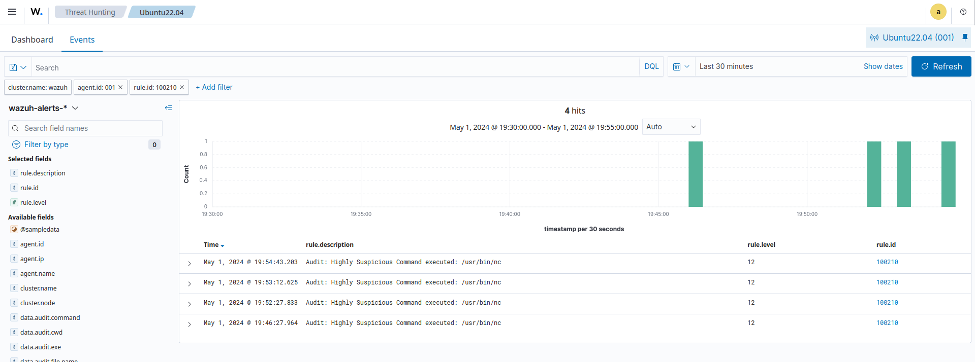This screenshot has width=975, height=362.
Task: Open the Auto interval dropdown
Action: tap(671, 127)
